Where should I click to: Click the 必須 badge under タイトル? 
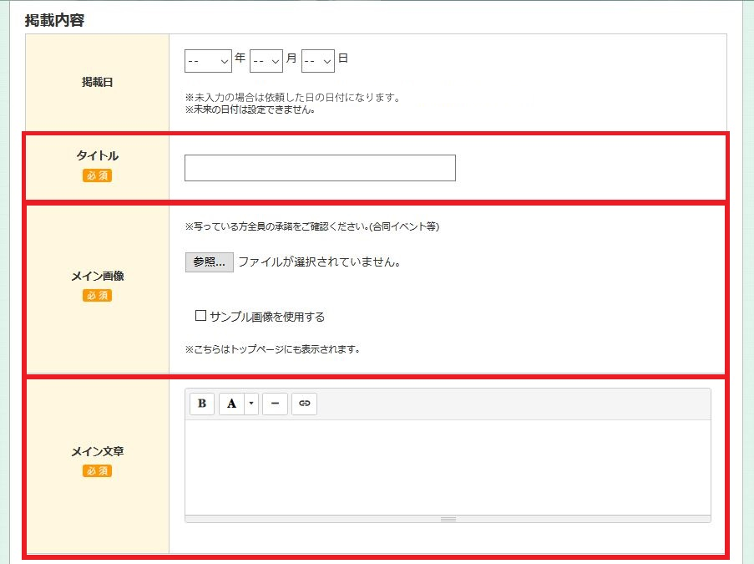click(97, 175)
